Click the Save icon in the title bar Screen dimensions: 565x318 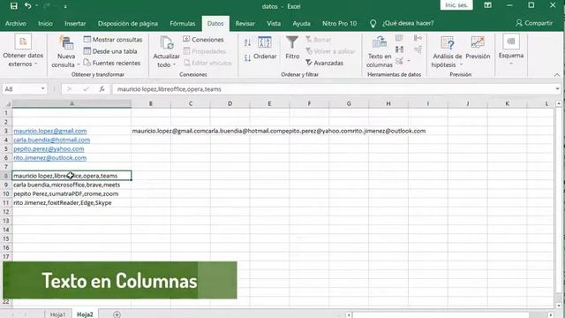coord(14,6)
